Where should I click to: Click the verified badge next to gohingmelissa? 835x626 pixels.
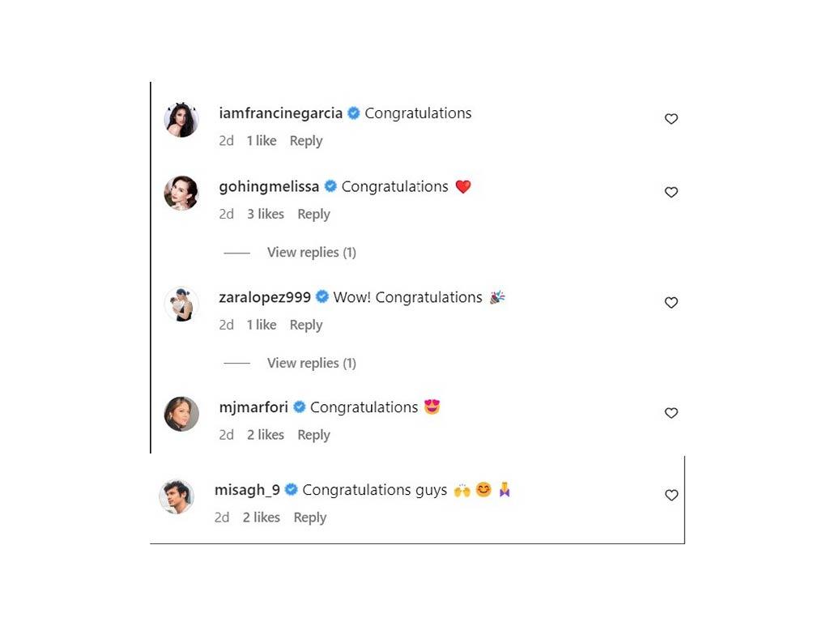pos(330,186)
